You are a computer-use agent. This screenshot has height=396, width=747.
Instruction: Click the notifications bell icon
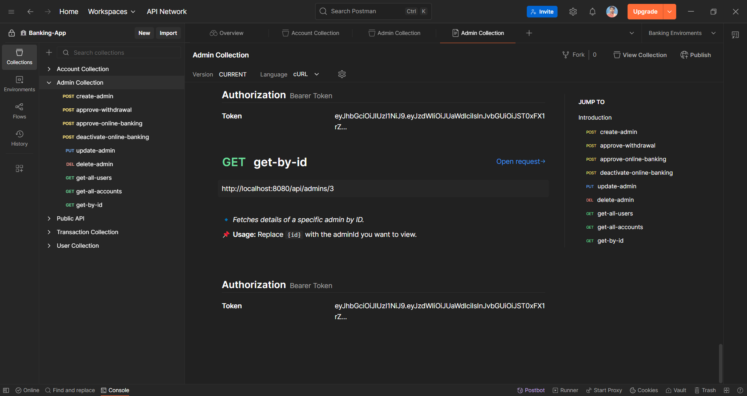[x=592, y=12]
